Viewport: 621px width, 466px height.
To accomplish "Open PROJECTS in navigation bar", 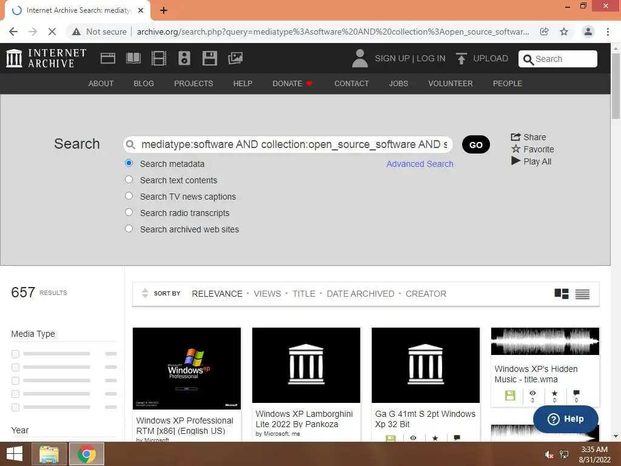I will tap(193, 84).
